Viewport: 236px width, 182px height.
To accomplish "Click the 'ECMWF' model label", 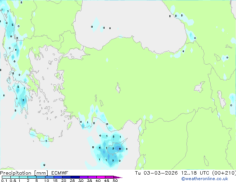I will coord(60,173).
